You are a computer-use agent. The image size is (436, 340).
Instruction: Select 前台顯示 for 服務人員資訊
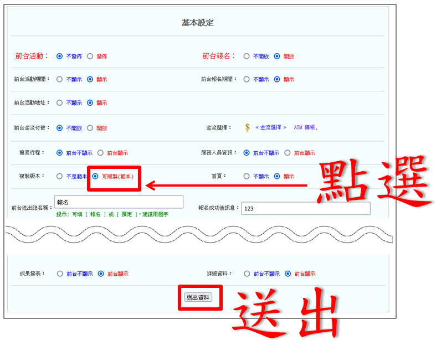point(288,153)
